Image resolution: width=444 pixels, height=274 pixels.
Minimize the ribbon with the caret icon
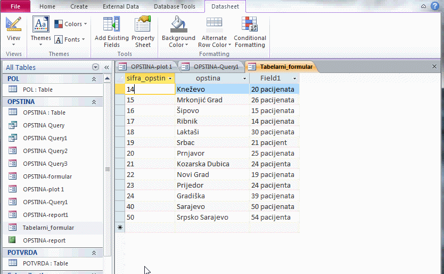pyautogui.click(x=423, y=6)
